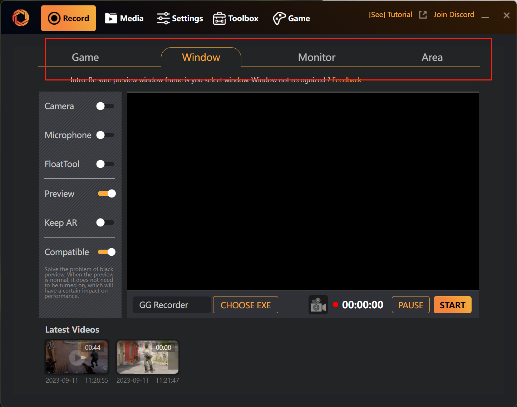
Task: Open the Toolbox section
Action: (x=236, y=18)
